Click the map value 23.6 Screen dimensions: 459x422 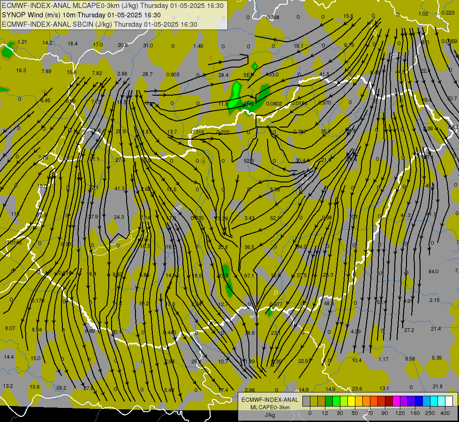[x=357, y=389]
